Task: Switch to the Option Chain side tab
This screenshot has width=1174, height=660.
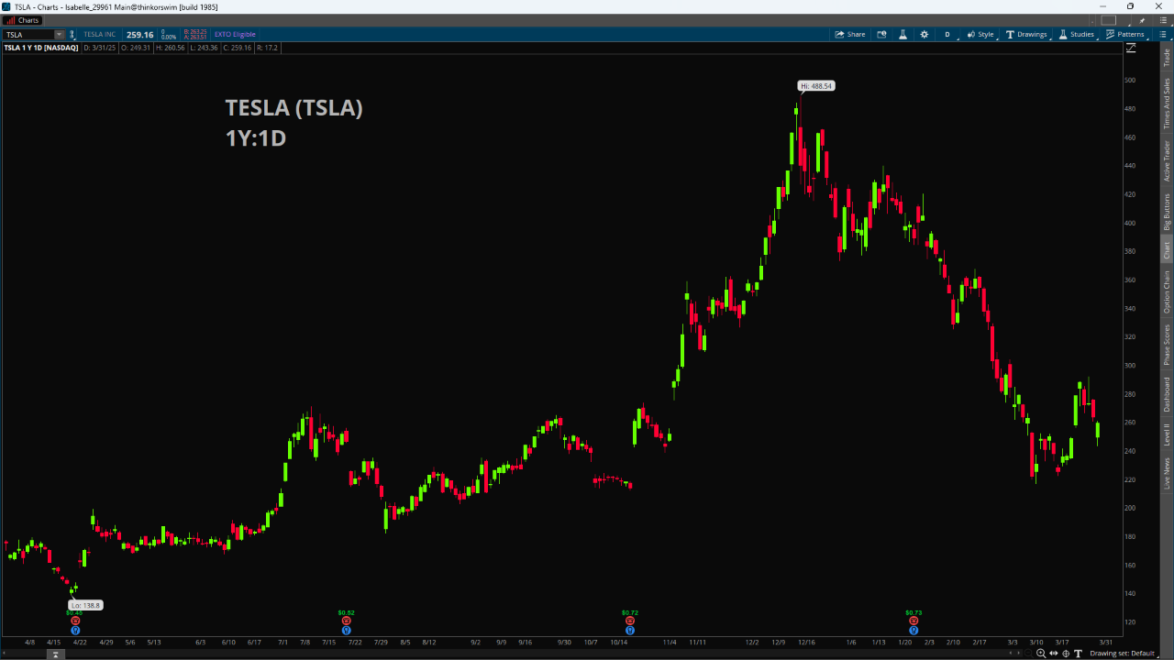Action: 1167,291
